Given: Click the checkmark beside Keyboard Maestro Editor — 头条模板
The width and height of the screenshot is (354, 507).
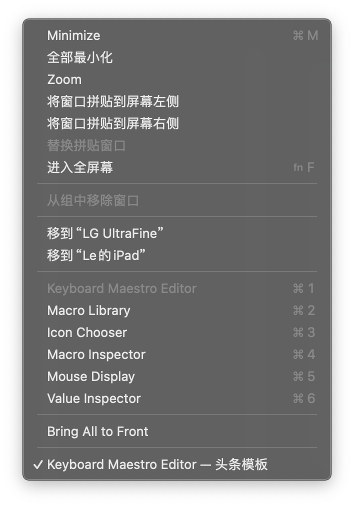Looking at the screenshot, I should (x=37, y=464).
